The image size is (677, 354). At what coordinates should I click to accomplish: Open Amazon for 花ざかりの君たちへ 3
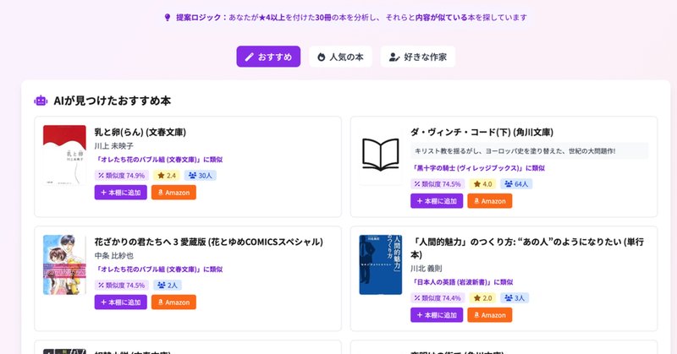click(173, 302)
